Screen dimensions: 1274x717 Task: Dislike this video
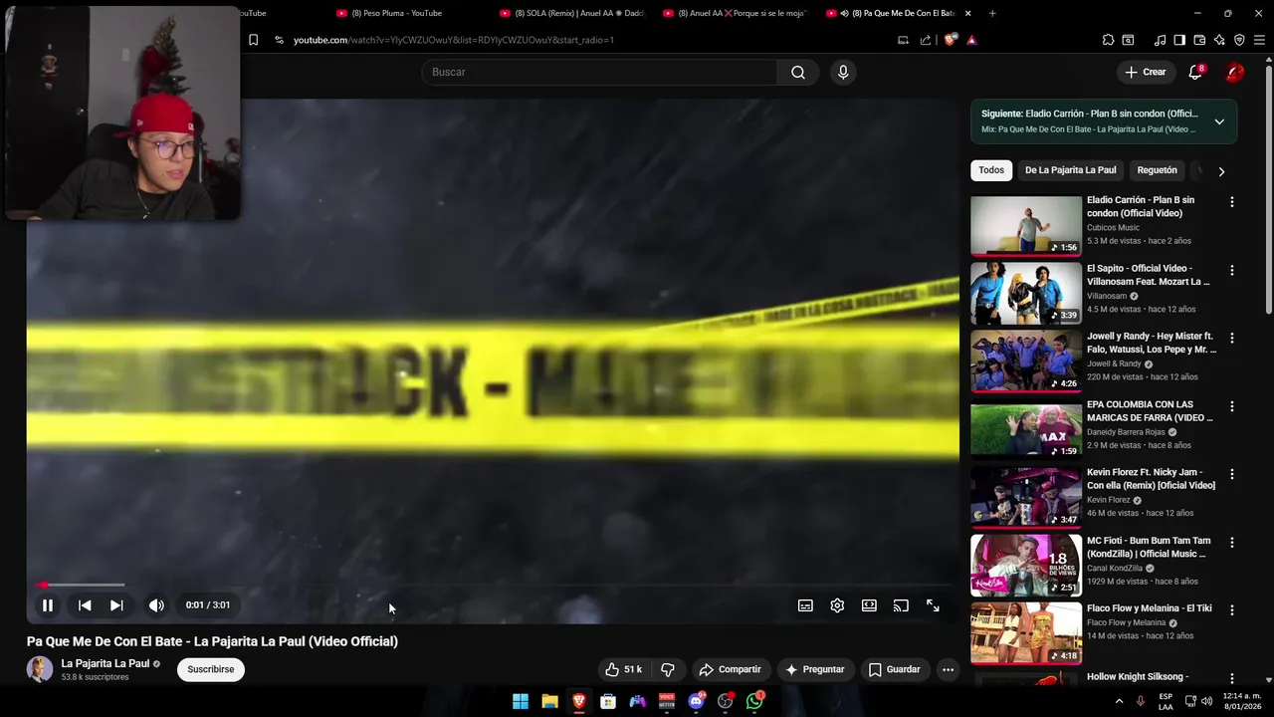[x=668, y=669]
